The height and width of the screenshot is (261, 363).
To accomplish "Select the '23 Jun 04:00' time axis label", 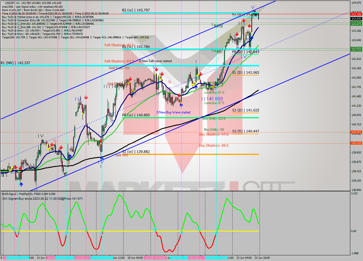I will click(244, 258).
